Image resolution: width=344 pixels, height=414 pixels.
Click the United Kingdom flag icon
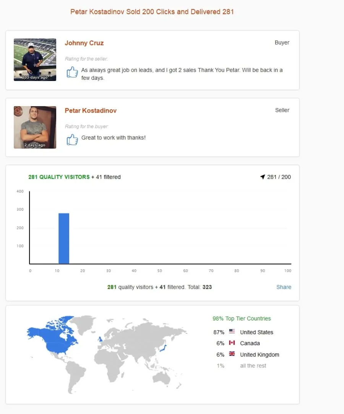pos(232,354)
